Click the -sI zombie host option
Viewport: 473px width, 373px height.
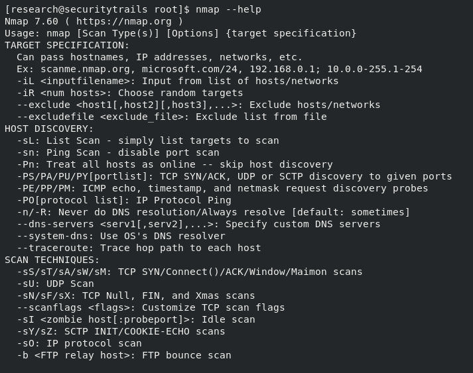136,319
